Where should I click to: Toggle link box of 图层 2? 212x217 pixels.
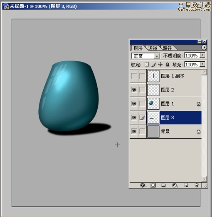pyautogui.click(x=142, y=90)
